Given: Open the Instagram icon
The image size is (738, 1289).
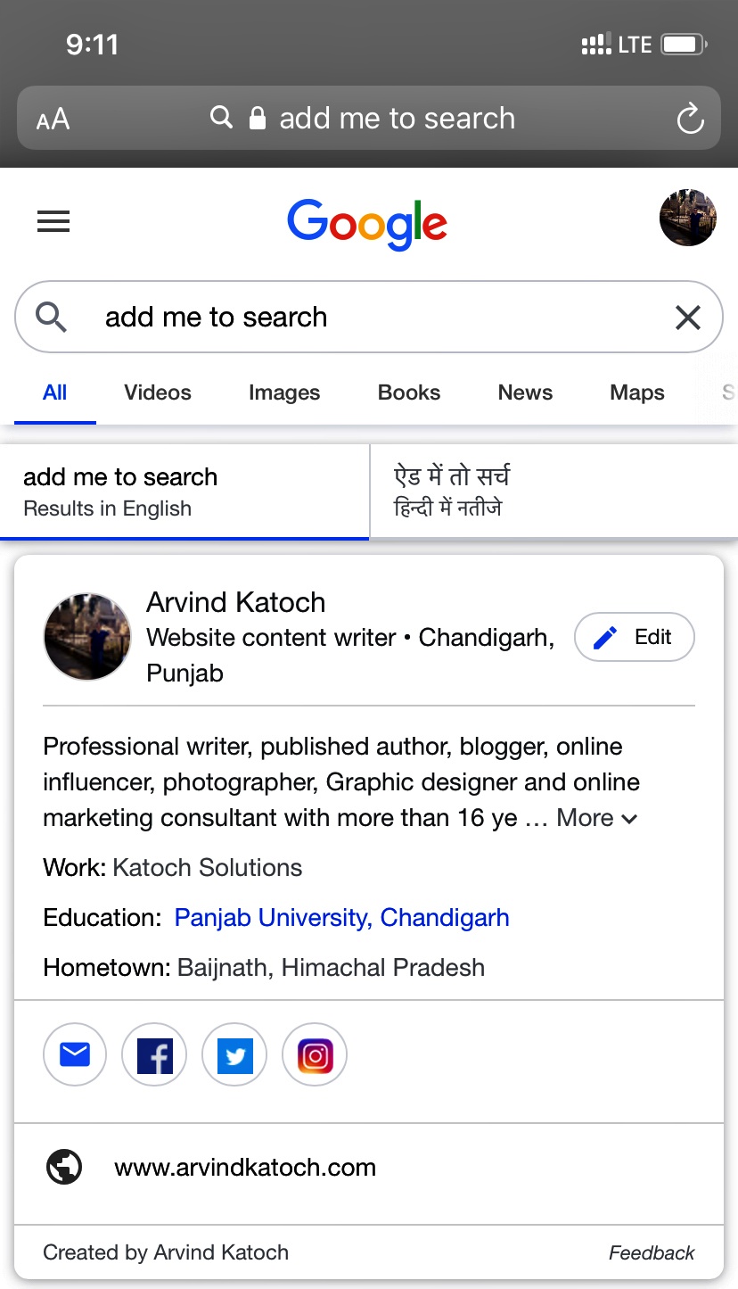Looking at the screenshot, I should click(x=314, y=1054).
